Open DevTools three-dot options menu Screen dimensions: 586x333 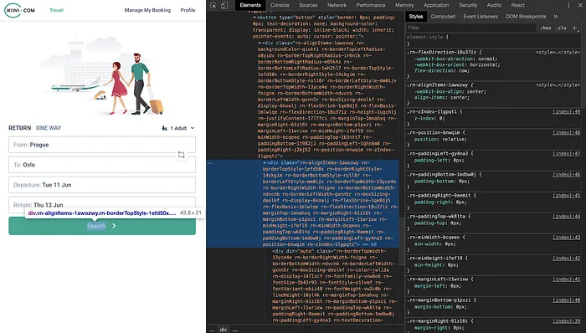point(568,5)
